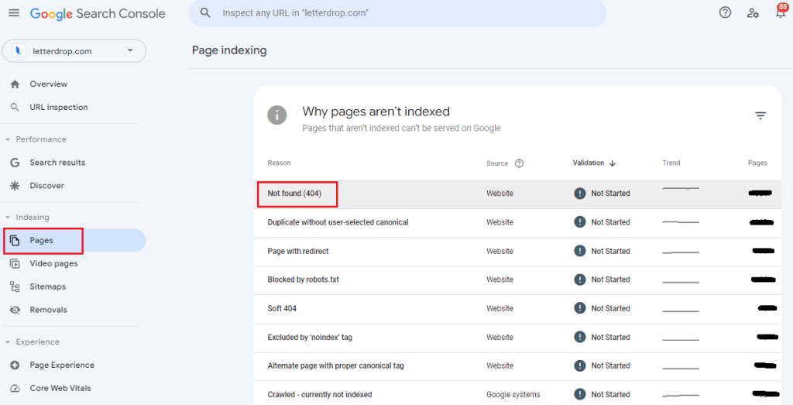The height and width of the screenshot is (405, 793).
Task: Click the help question mark icon
Action: tap(725, 12)
